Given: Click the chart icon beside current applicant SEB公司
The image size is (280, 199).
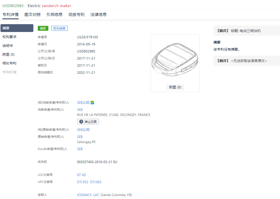Looking at the screenshot, I should (92, 103).
